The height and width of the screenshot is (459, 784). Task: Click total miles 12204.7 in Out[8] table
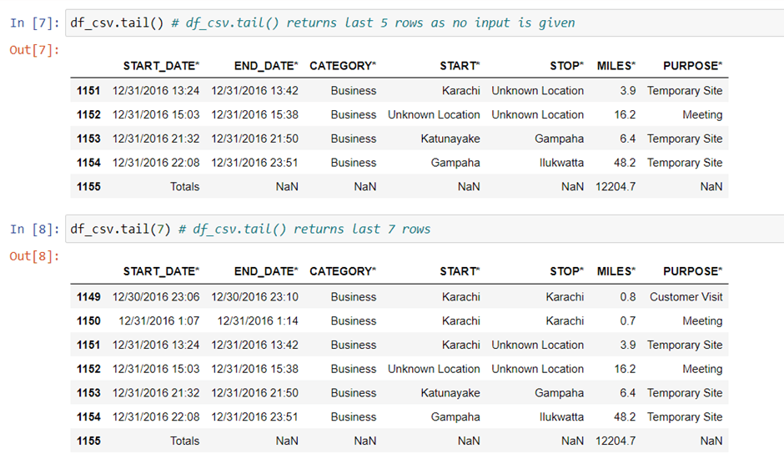click(616, 441)
